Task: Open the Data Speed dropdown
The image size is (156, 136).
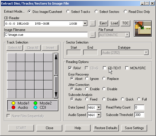Action: click(x=99, y=107)
